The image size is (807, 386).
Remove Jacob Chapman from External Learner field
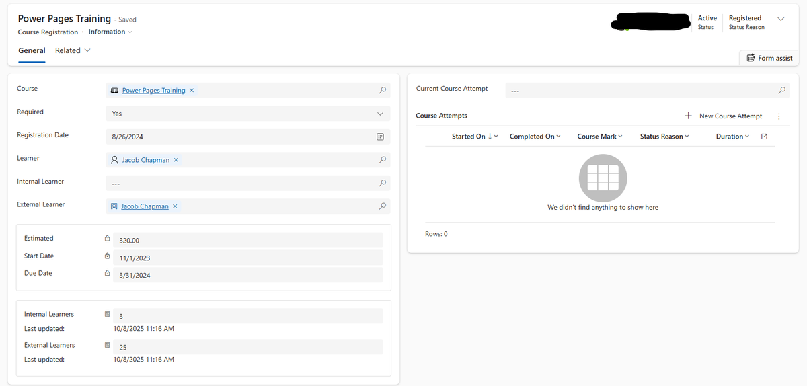(x=175, y=206)
